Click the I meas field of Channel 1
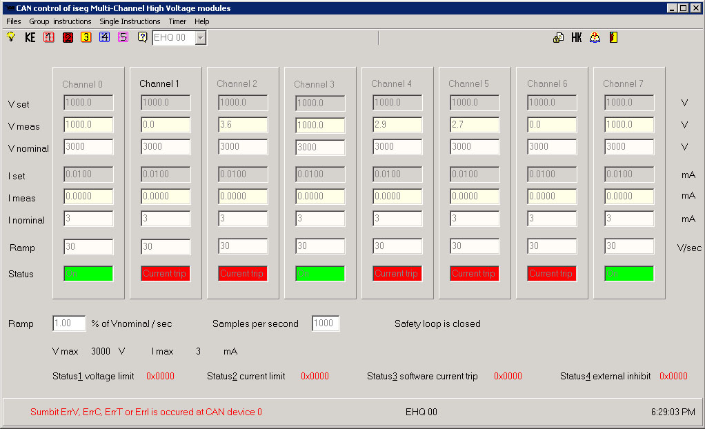 click(x=166, y=197)
